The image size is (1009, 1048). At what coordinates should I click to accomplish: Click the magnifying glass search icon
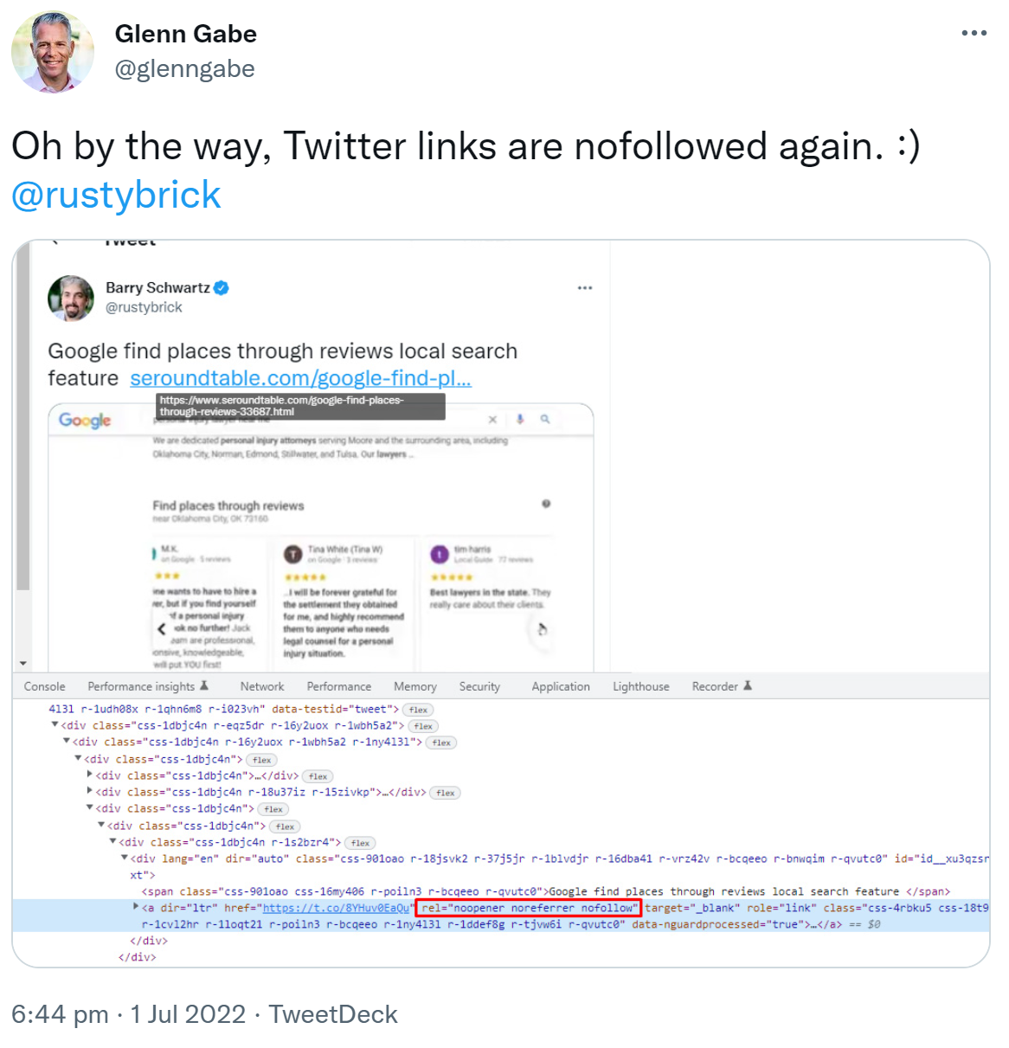pos(544,418)
